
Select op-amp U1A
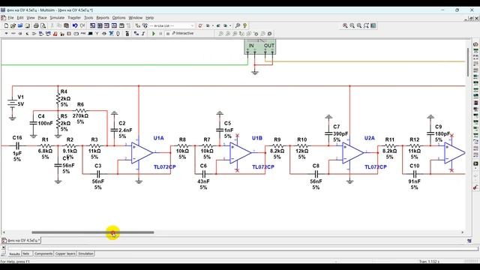point(142,152)
